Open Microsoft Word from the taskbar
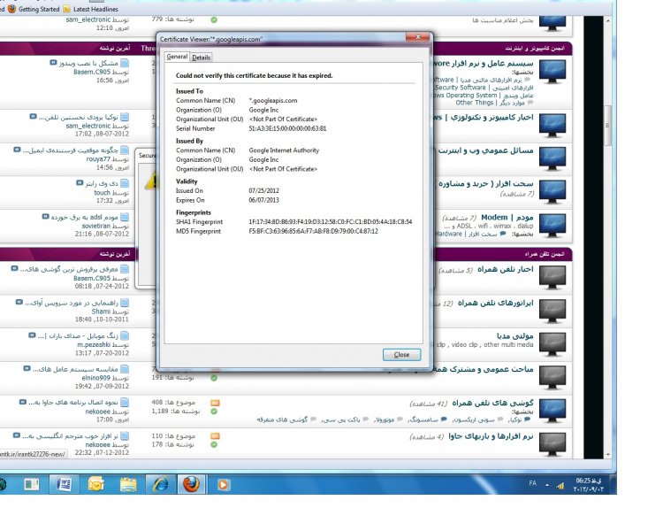Viewport: 663px width, 531px height. tap(64, 484)
